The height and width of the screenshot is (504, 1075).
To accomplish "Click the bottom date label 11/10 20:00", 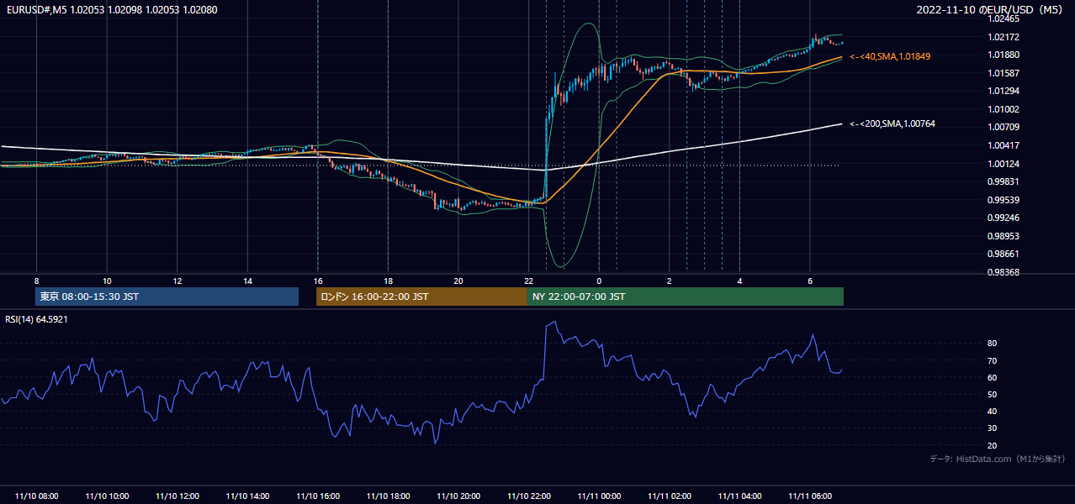I will point(458,496).
